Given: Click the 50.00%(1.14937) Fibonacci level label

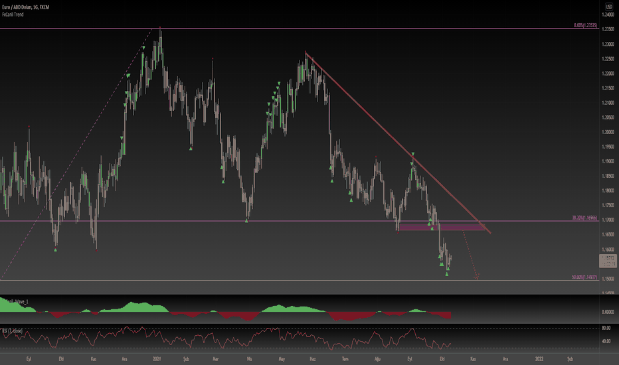Looking at the screenshot, I should (584, 277).
